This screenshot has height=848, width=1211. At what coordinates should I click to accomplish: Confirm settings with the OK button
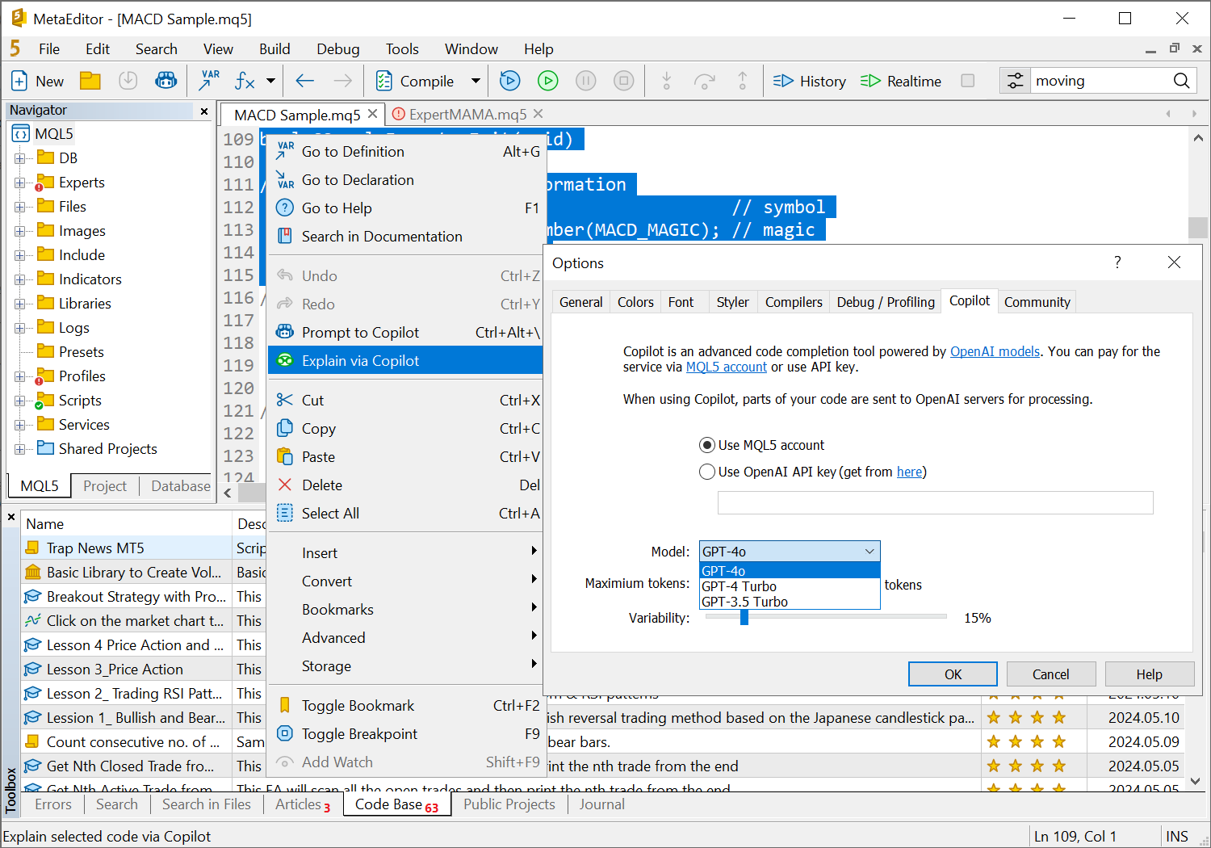point(953,674)
